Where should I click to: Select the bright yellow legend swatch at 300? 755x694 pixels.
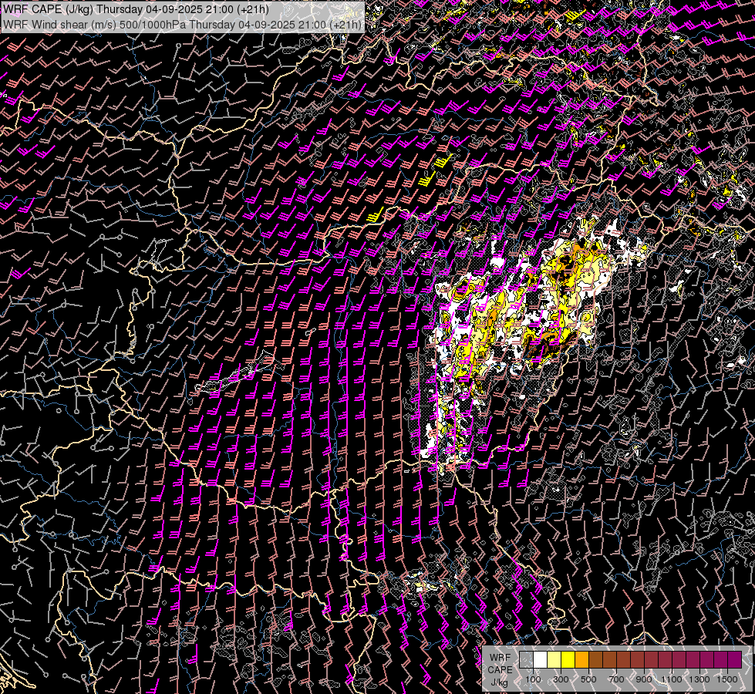(568, 660)
